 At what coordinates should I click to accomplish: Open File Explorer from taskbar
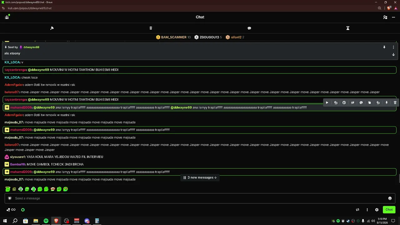point(36,221)
